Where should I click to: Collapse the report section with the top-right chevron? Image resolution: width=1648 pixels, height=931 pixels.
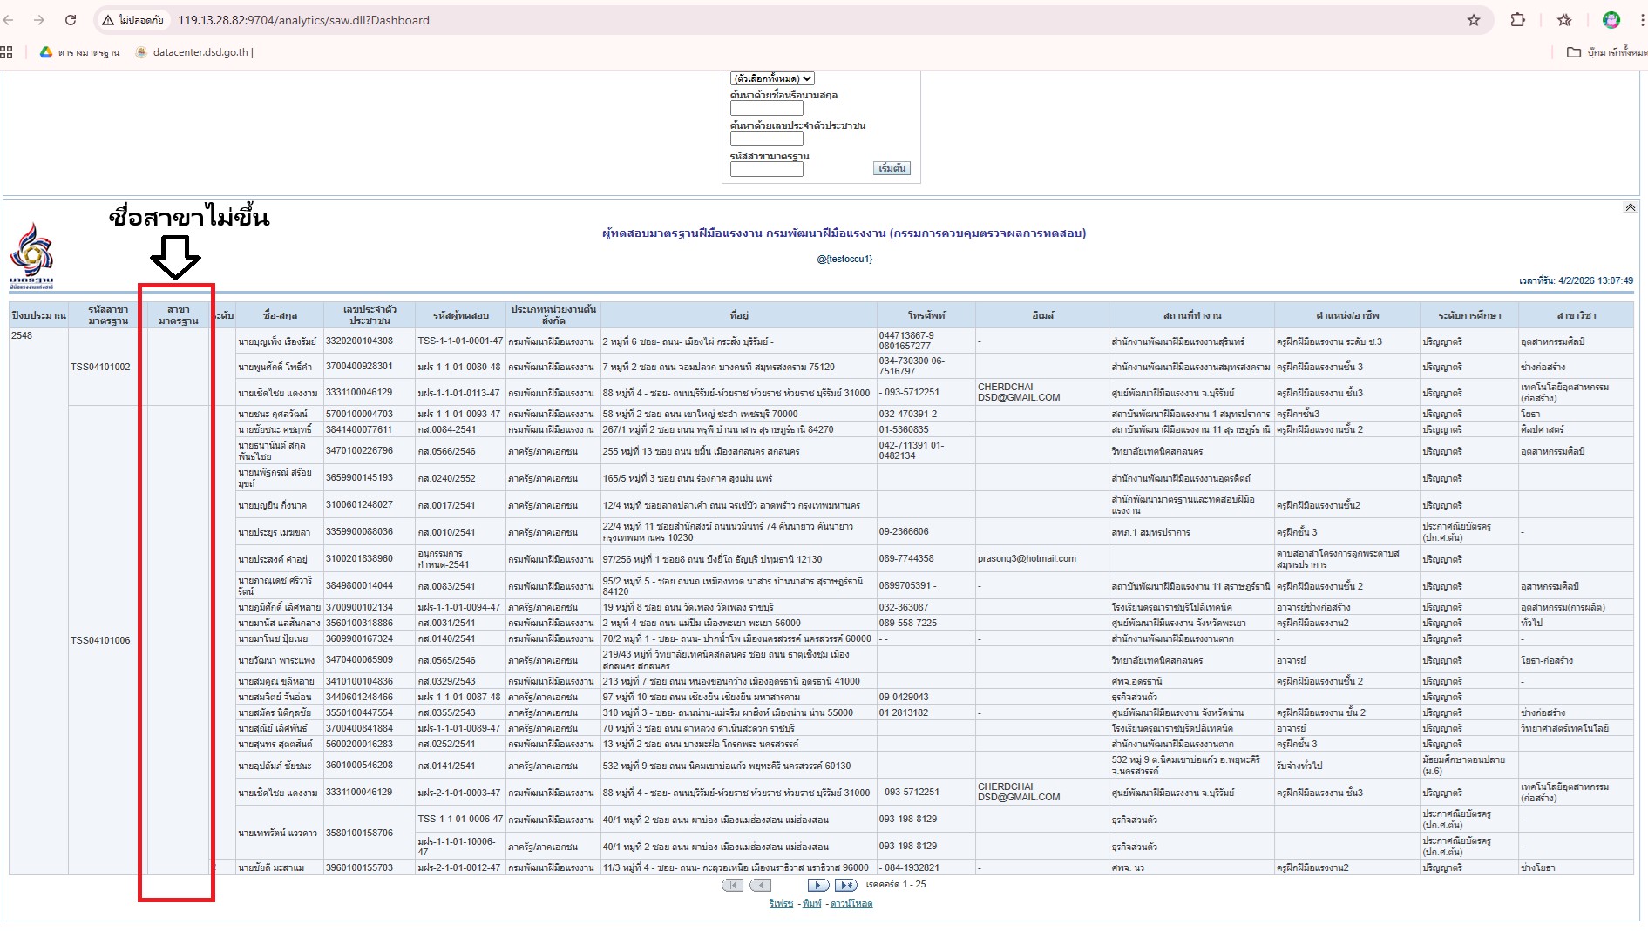(x=1630, y=207)
